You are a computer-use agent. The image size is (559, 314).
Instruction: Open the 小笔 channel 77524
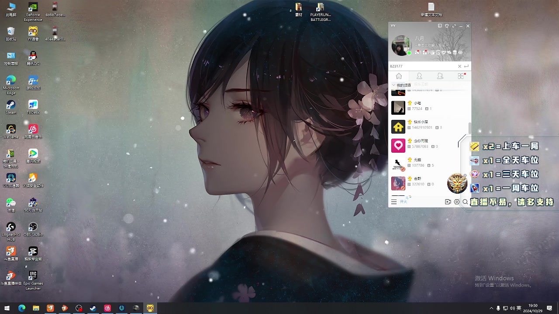tap(430, 107)
